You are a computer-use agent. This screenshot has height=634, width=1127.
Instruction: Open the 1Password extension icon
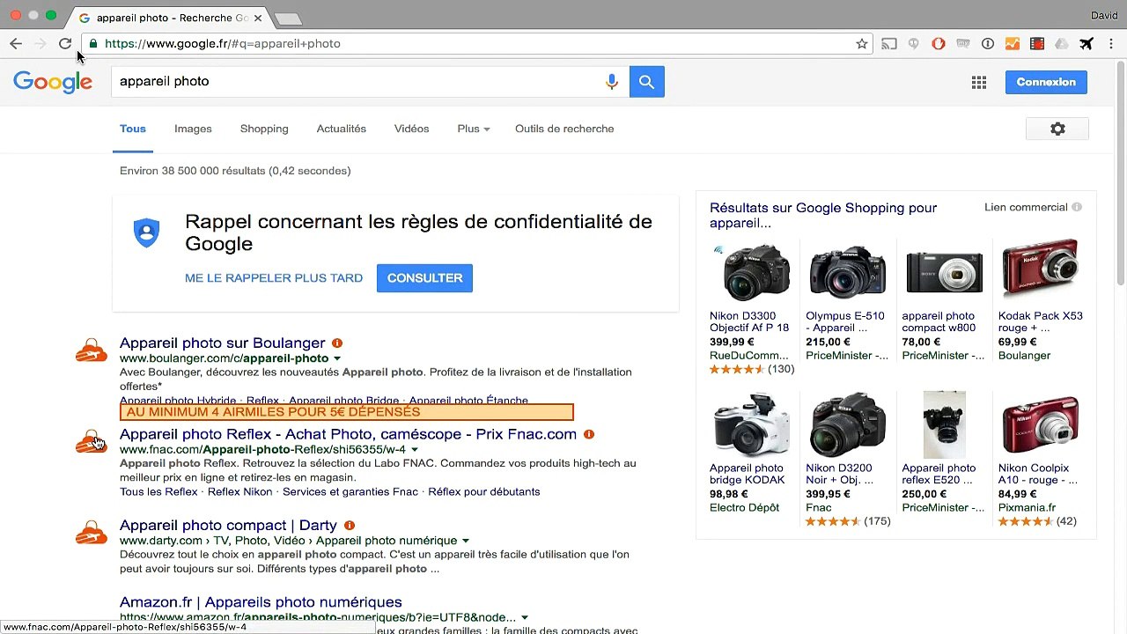(x=988, y=43)
